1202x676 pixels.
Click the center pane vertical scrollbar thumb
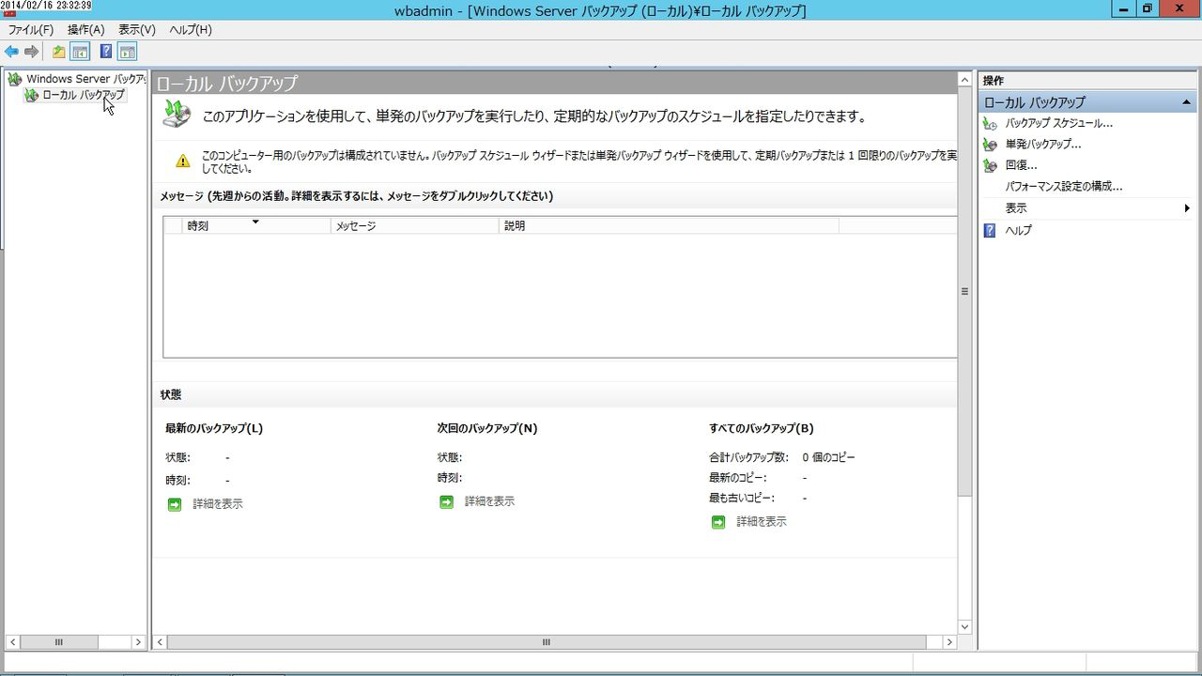[x=964, y=292]
